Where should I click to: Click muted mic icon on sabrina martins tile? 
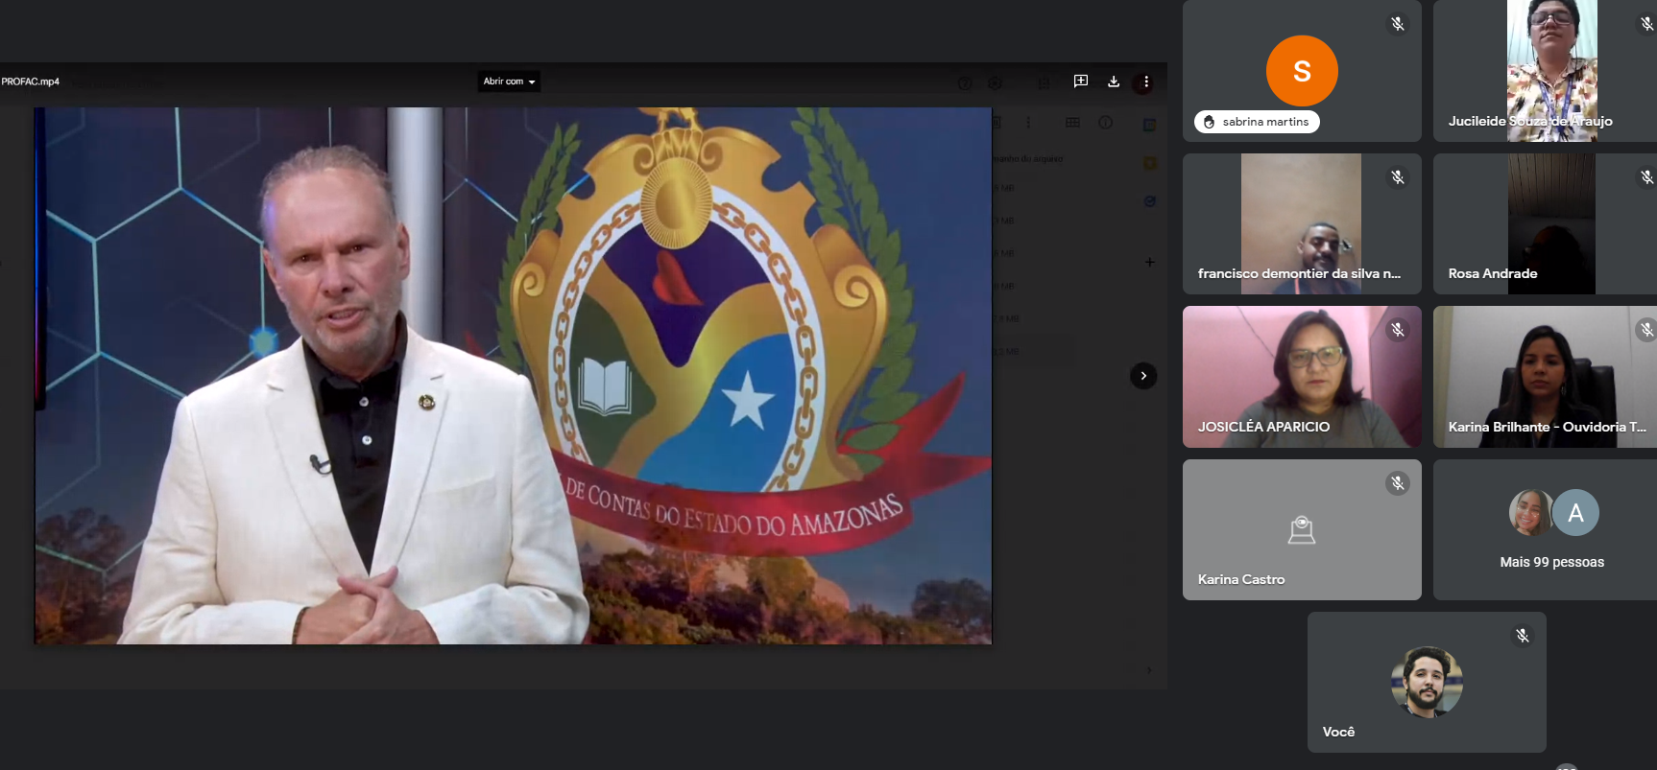(x=1398, y=24)
